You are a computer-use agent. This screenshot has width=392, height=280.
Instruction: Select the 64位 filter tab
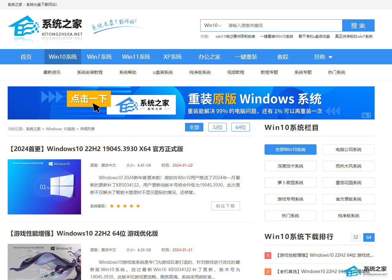(x=241, y=127)
